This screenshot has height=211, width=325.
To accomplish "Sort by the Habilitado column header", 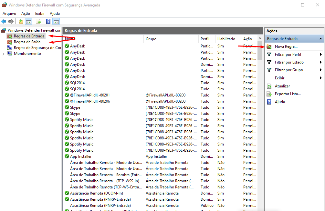I will pos(228,39).
